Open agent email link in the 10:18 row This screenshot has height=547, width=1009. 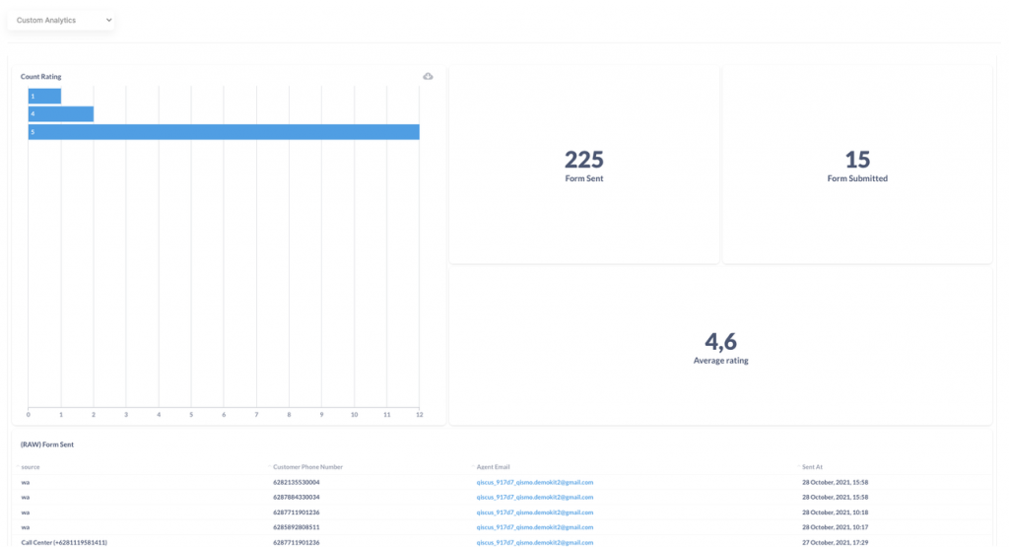[535, 513]
